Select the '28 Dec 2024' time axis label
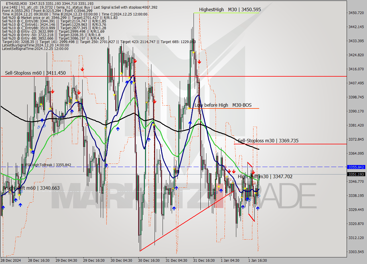The height and width of the screenshot is (264, 367). click(x=11, y=261)
